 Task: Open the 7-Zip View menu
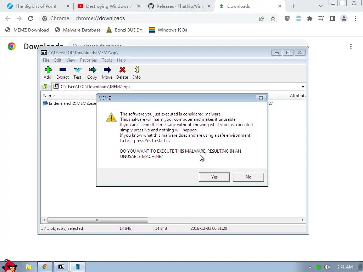point(71,60)
